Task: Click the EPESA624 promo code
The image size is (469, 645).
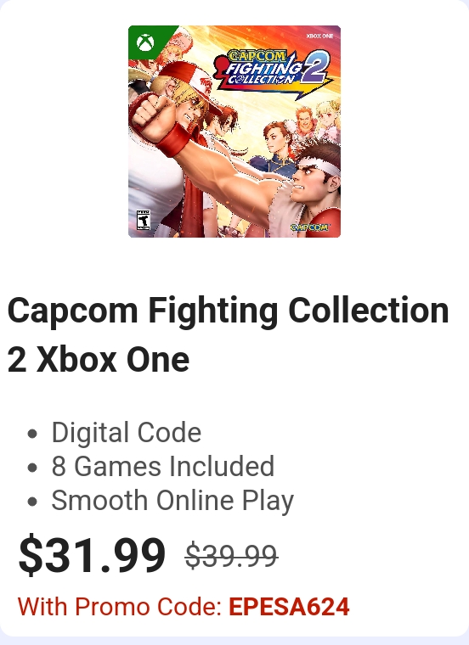Action: (x=289, y=607)
